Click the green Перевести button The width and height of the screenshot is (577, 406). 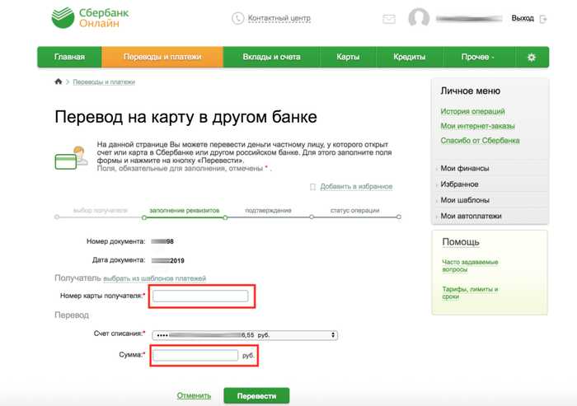(x=256, y=396)
